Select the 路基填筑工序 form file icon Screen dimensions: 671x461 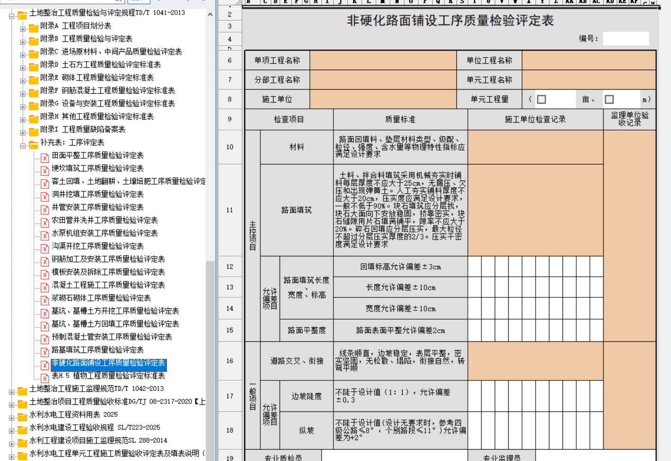pos(45,352)
